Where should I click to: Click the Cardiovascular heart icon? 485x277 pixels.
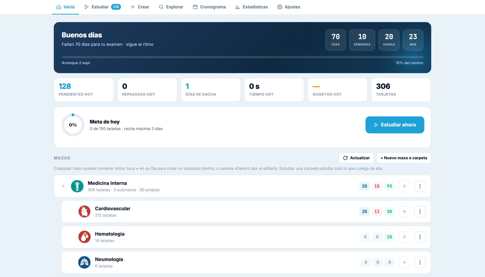tap(84, 212)
